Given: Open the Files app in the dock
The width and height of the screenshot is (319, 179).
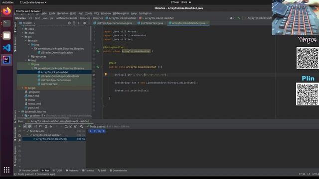Looking at the screenshot, I should 6,36.
